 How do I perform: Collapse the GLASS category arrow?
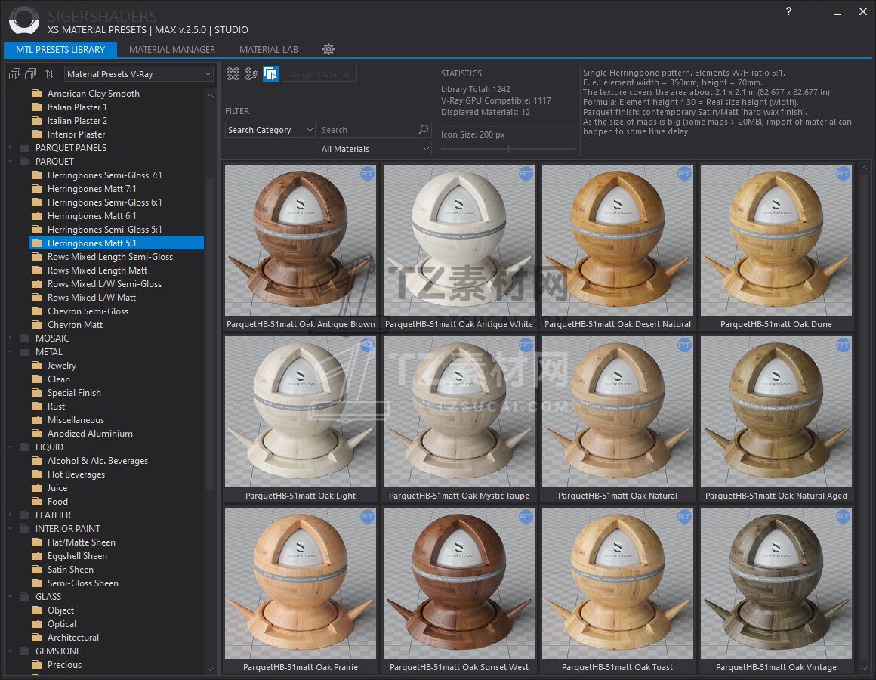(10, 597)
